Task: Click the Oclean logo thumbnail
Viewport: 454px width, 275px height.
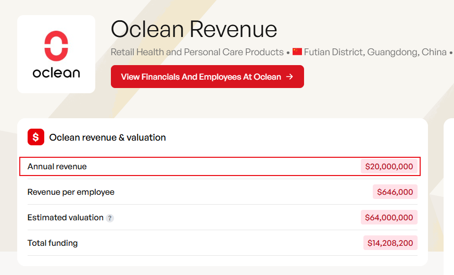Action: [x=56, y=54]
